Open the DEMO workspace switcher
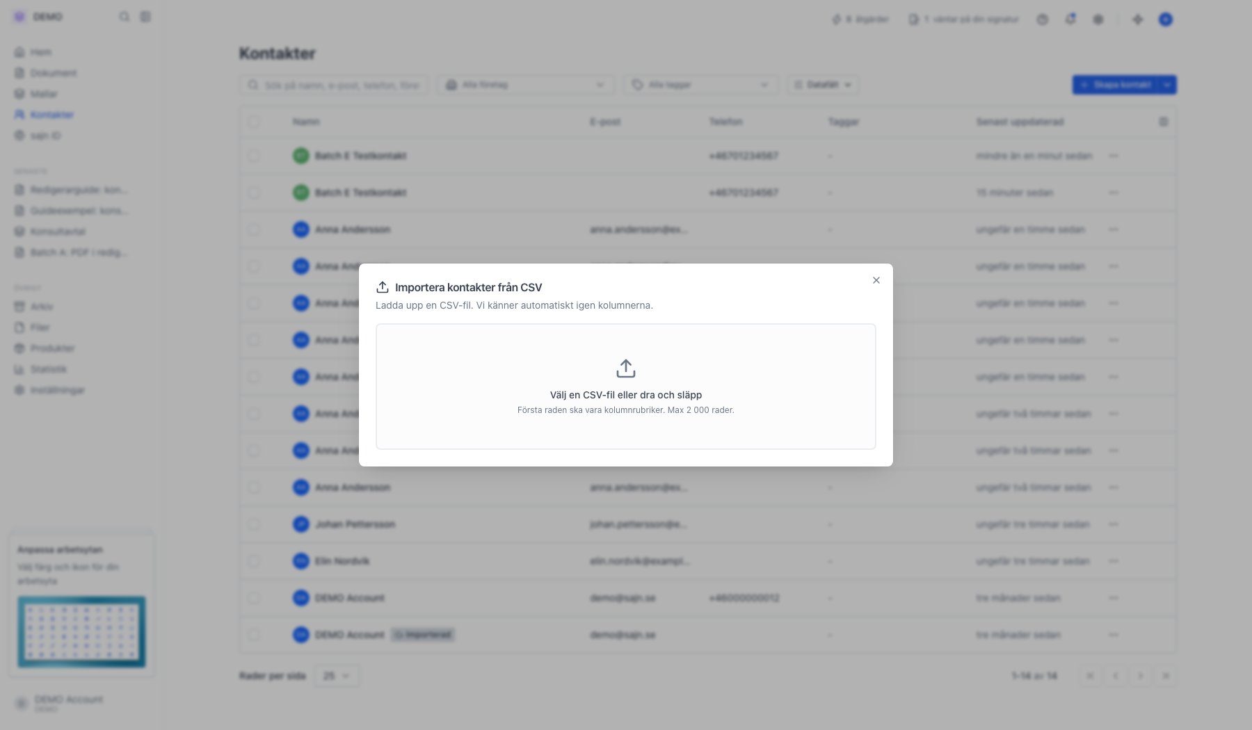The height and width of the screenshot is (730, 1252). [39, 17]
